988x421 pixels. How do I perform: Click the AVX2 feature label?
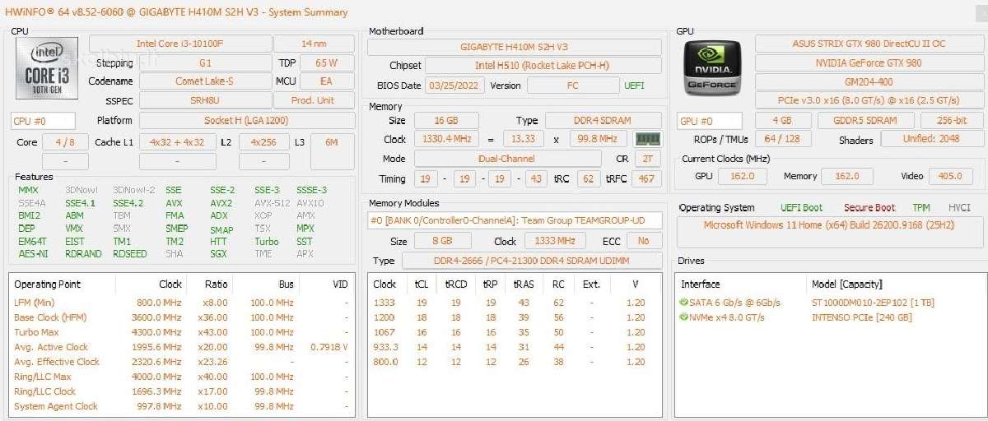tap(221, 203)
